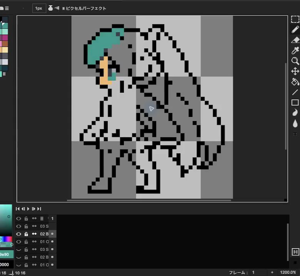Screen dimensions: 300x276
Task: Select the Paint Bucket tool
Action: coord(295,82)
